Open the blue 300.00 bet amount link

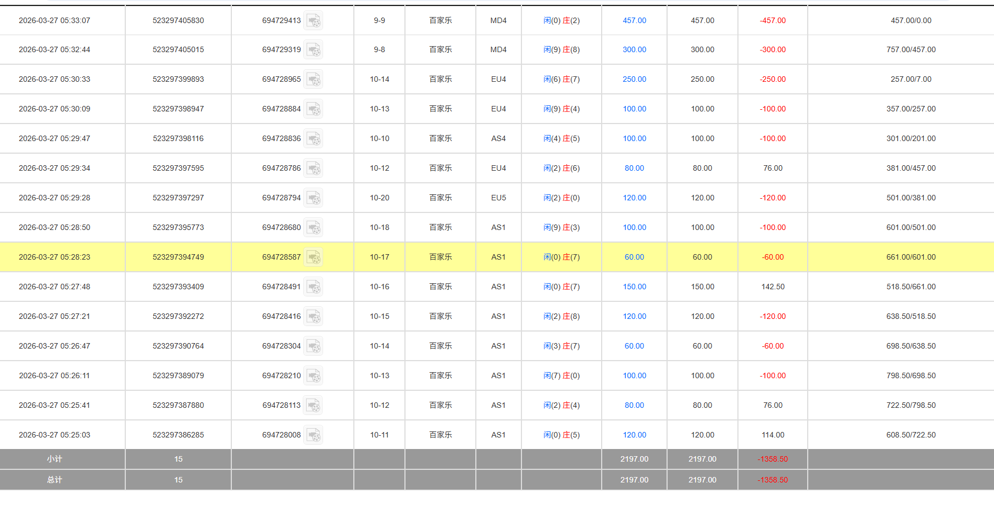coord(634,49)
